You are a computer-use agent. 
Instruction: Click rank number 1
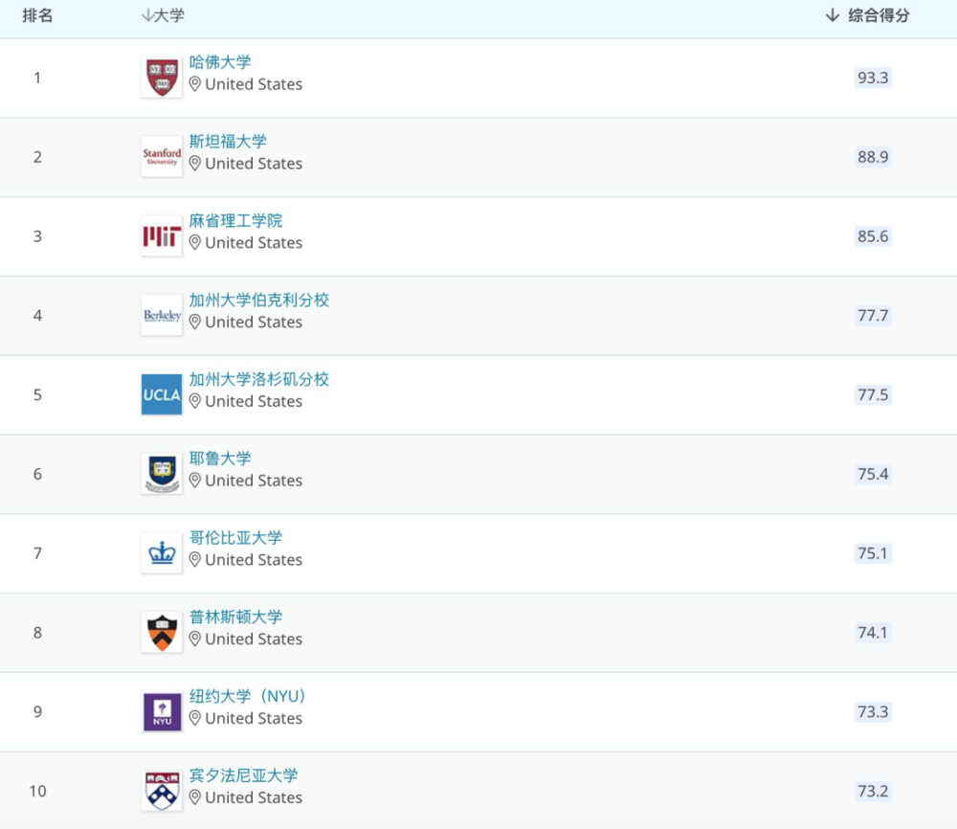click(37, 78)
